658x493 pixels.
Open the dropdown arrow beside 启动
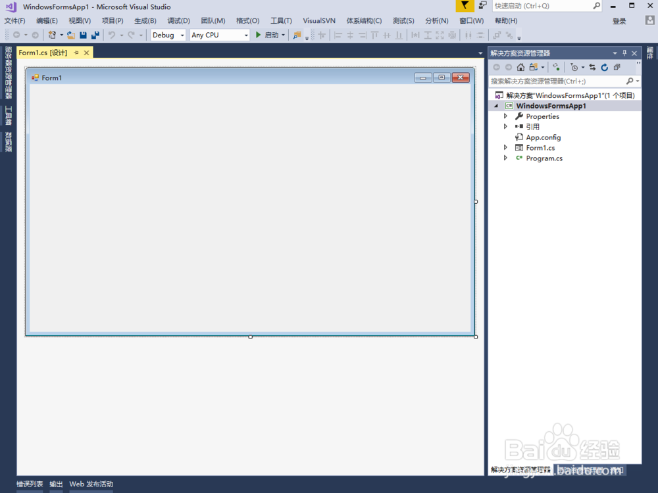point(283,35)
